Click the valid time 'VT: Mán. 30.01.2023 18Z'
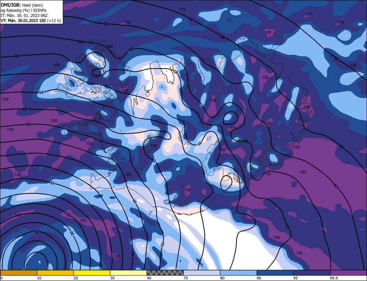 (x=23, y=21)
